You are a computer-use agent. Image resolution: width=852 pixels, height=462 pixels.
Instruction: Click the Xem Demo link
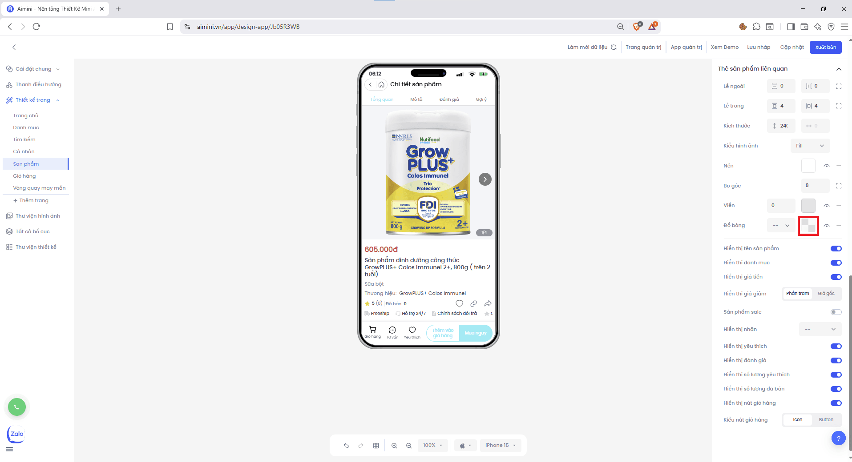[x=724, y=47]
